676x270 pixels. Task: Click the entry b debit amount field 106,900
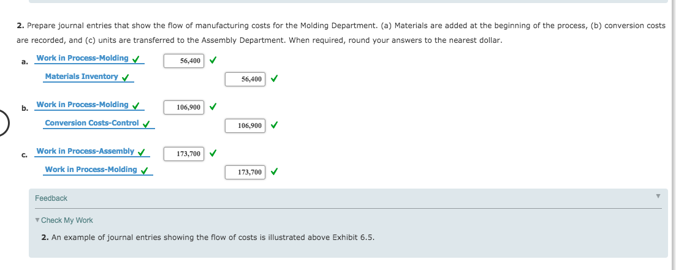pyautogui.click(x=184, y=107)
